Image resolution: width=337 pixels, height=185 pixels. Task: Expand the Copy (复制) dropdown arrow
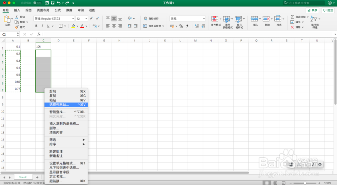27,22
